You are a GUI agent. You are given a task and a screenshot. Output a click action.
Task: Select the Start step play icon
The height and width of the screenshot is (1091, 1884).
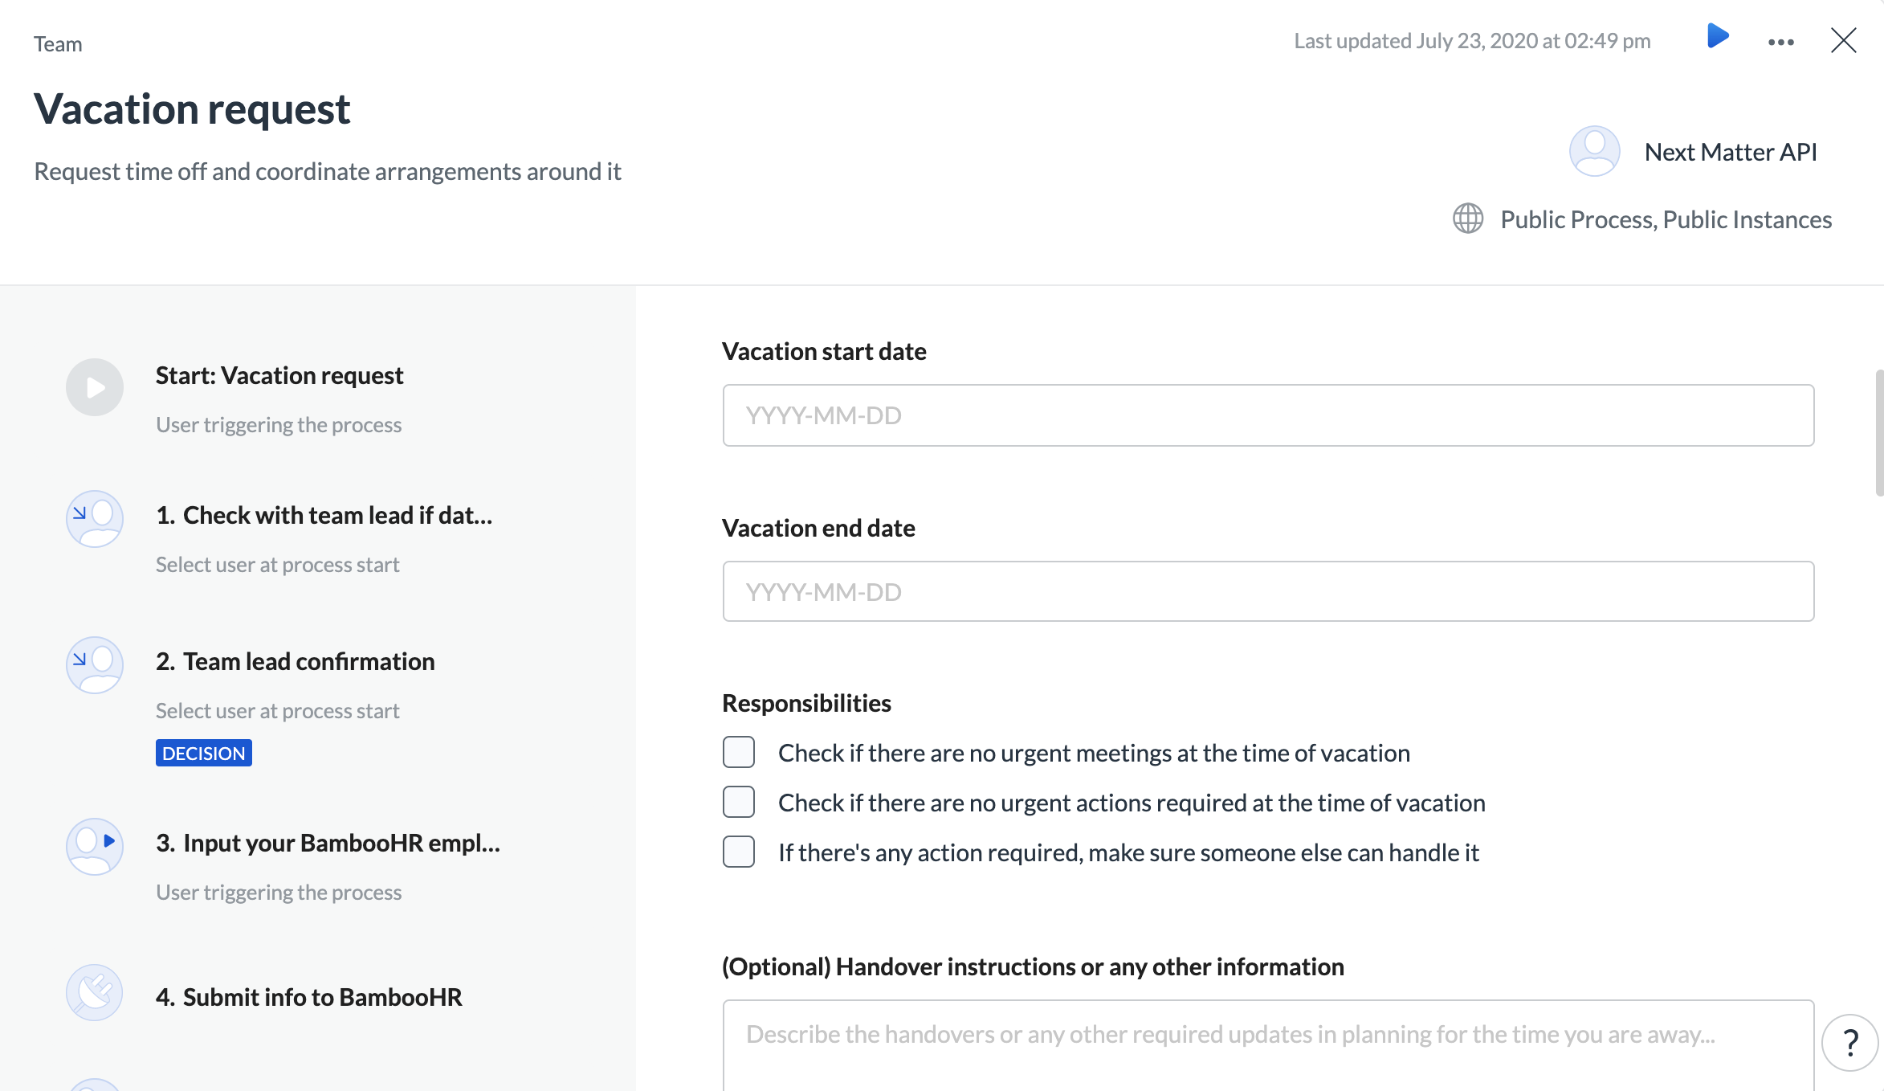click(x=95, y=387)
